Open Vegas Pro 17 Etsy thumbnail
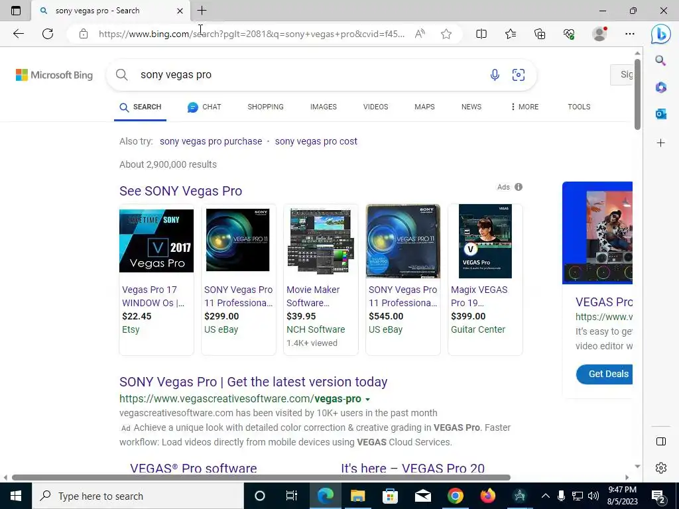This screenshot has height=509, width=679. [156, 241]
